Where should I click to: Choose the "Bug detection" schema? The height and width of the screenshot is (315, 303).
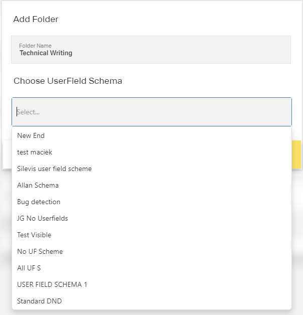coord(39,202)
